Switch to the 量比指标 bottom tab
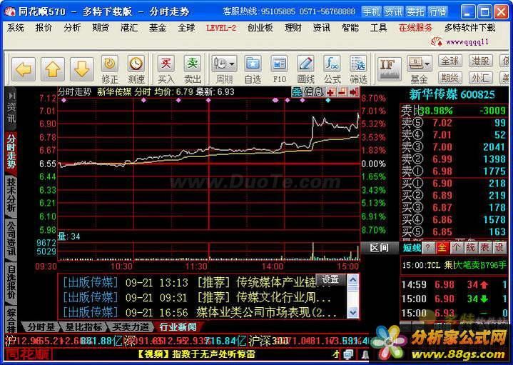513x365 pixels. 83,326
